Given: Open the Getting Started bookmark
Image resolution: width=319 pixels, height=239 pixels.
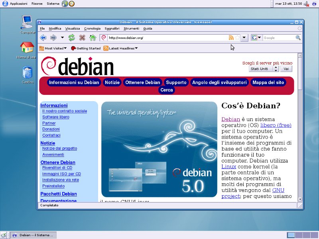Looking at the screenshot, I should point(86,48).
